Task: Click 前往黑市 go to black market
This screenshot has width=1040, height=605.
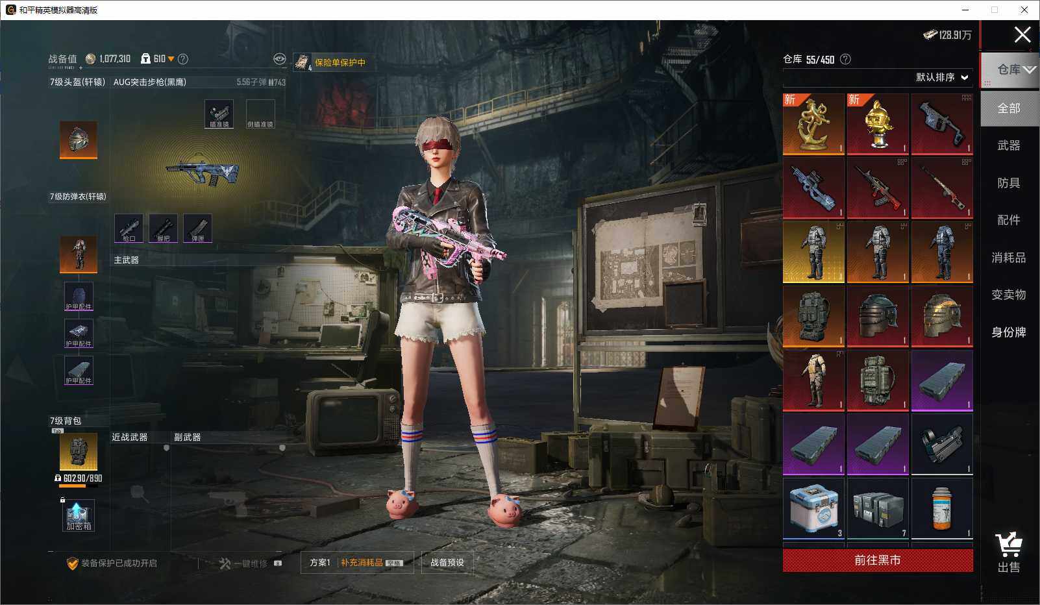Action: 878,560
